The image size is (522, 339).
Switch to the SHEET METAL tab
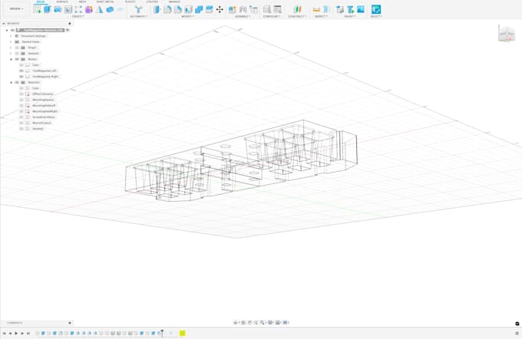coord(105,2)
